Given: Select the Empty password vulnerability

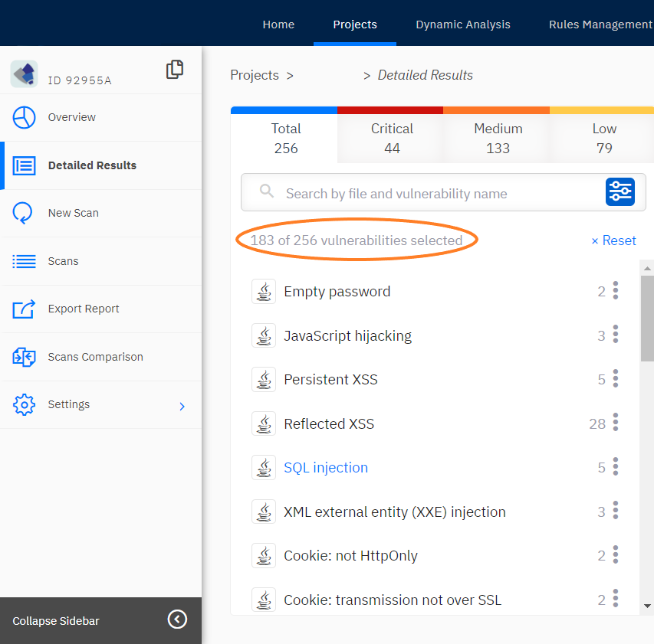Looking at the screenshot, I should click(337, 292).
